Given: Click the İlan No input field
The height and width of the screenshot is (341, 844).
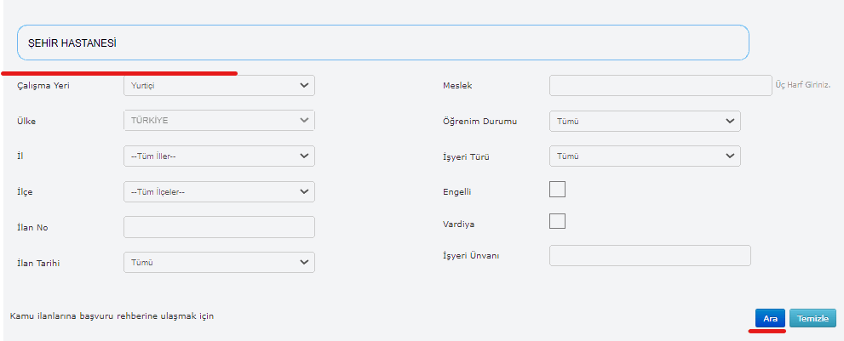Looking at the screenshot, I should point(219,227).
